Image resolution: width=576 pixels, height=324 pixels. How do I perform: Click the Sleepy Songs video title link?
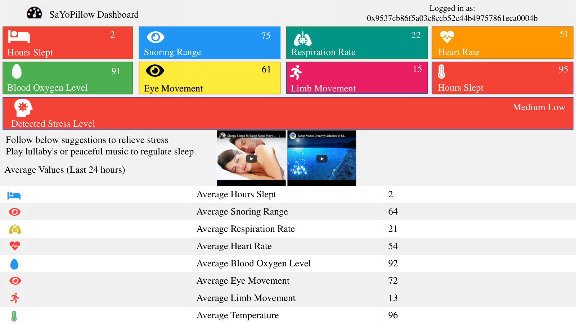(251, 136)
